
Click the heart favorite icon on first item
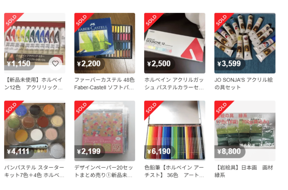pos(55,64)
